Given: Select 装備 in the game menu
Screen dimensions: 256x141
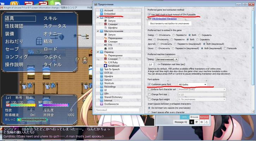Looking at the screenshot, I should click(x=10, y=34).
